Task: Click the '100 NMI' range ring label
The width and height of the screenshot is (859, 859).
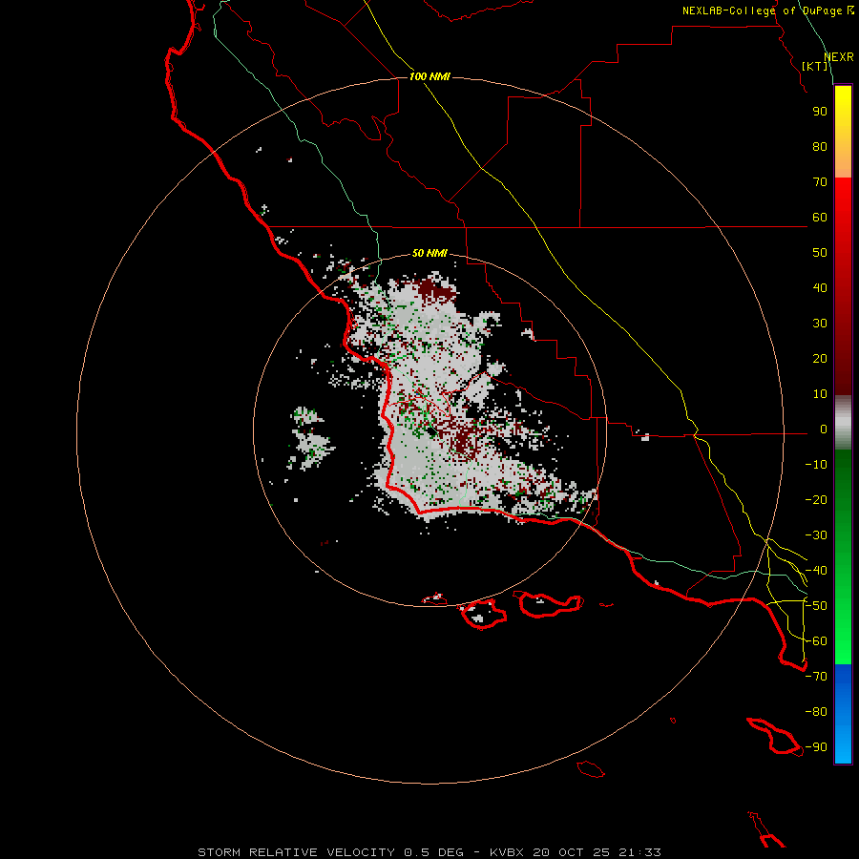Action: 429,76
